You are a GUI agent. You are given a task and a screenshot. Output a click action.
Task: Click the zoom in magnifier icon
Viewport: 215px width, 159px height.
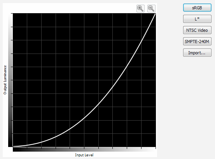pos(140,9)
